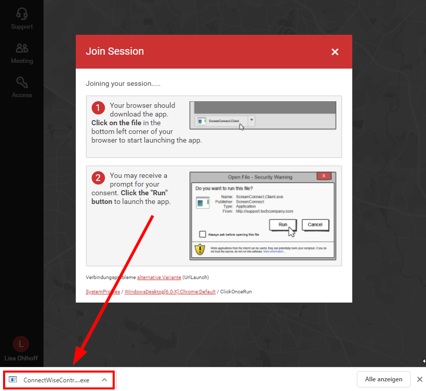Expand the download item chevron menu
Screen dimensions: 426x391
point(104,380)
